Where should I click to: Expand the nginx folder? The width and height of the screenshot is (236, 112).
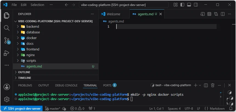(56, 55)
